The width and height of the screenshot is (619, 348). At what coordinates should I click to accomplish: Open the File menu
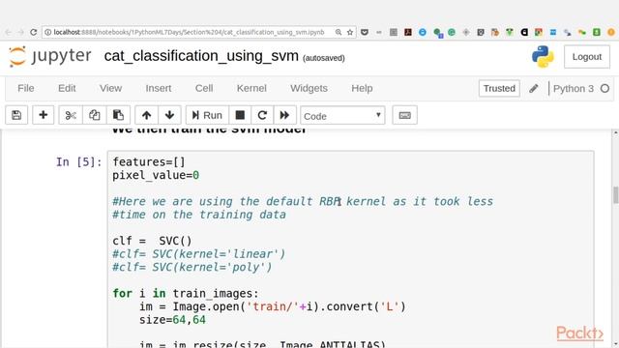click(26, 88)
